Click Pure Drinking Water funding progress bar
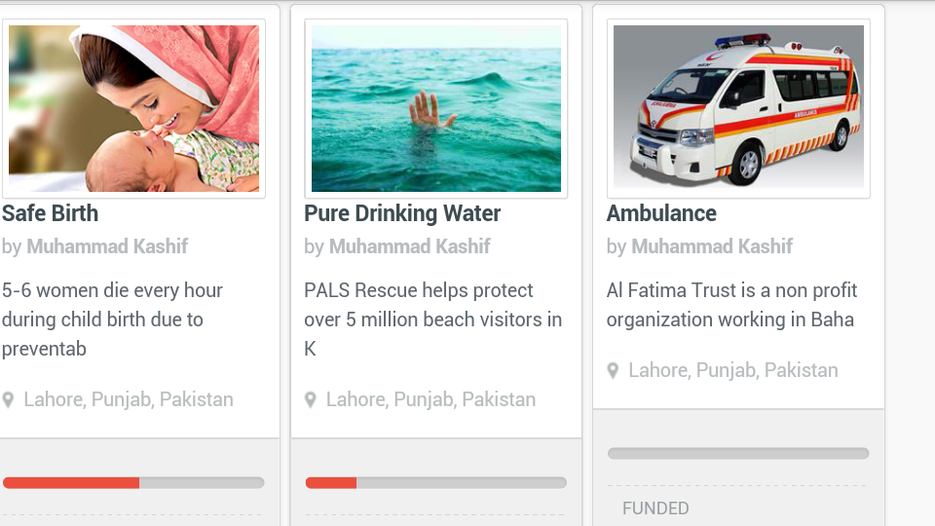This screenshot has height=526, width=935. (x=435, y=482)
